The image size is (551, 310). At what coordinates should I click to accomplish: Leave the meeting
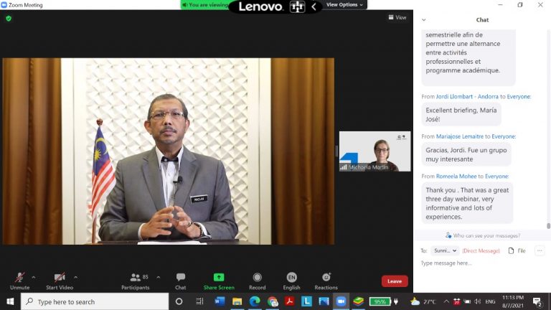pos(394,281)
